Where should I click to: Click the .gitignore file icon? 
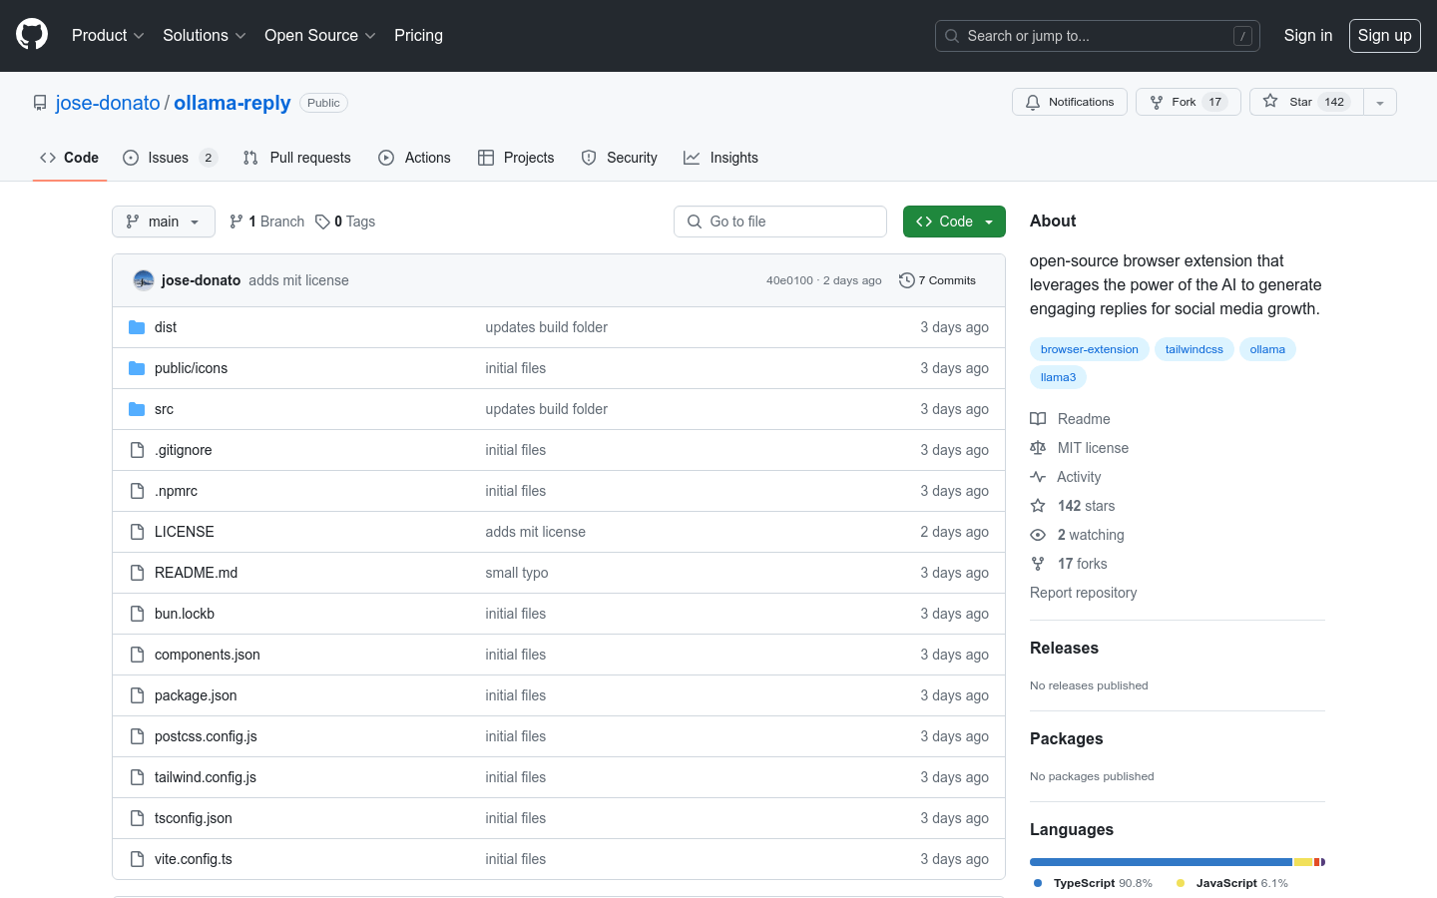click(x=137, y=450)
